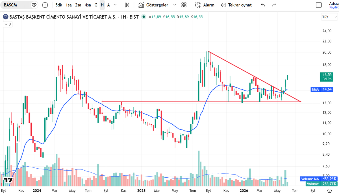This screenshot has width=339, height=194.
Task: Click the 13,00 price axis label
Action: [x=327, y=103]
